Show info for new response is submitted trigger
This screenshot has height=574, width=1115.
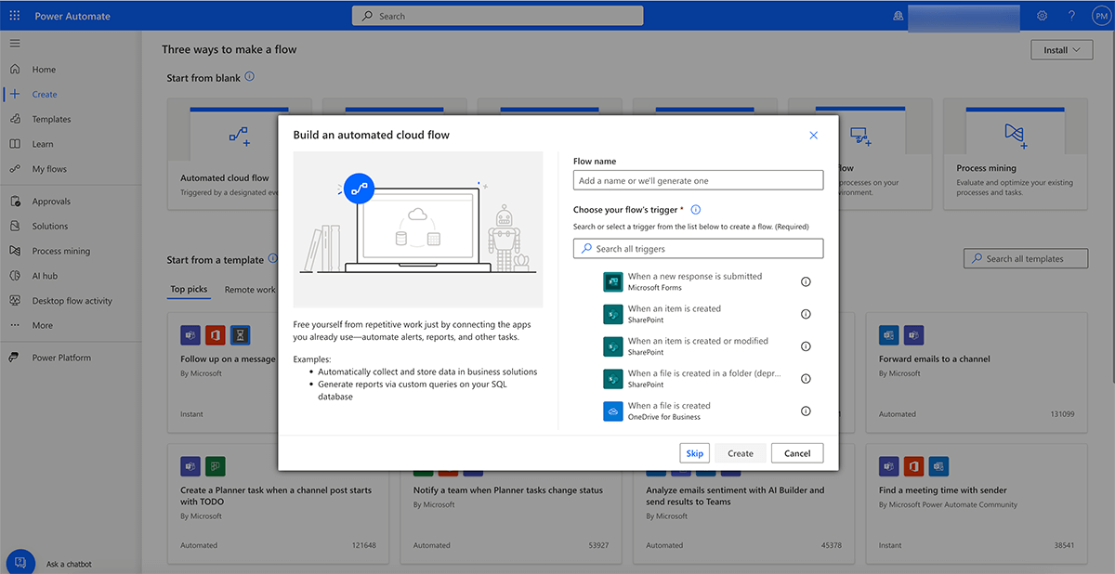click(x=806, y=281)
